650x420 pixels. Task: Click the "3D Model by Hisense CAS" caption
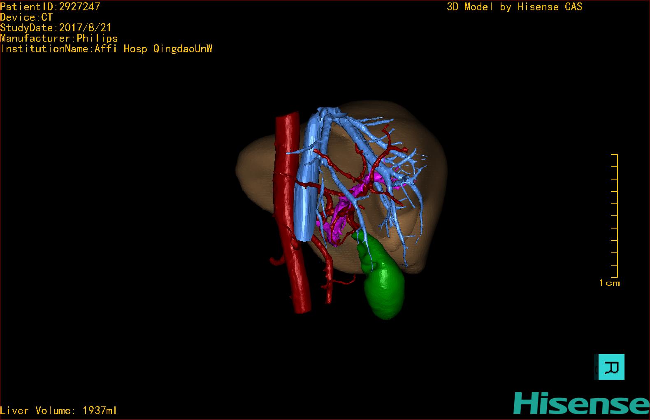click(x=515, y=7)
